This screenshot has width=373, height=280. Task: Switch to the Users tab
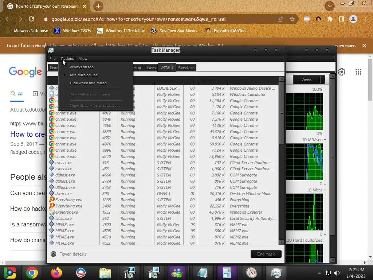coord(150,68)
